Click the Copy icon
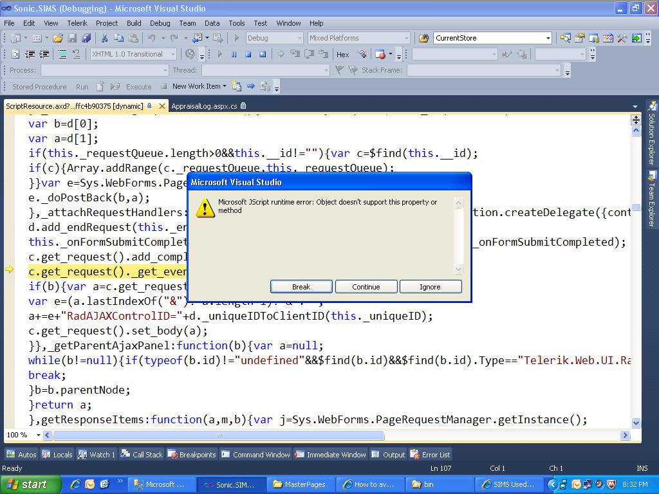This screenshot has width=659, height=494. 119,38
